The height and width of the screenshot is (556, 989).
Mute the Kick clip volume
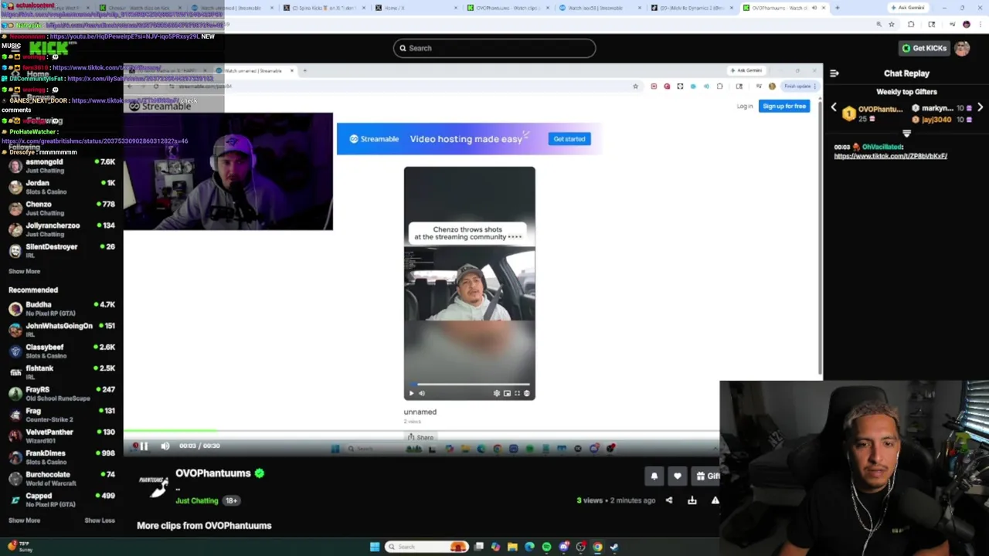pyautogui.click(x=165, y=446)
